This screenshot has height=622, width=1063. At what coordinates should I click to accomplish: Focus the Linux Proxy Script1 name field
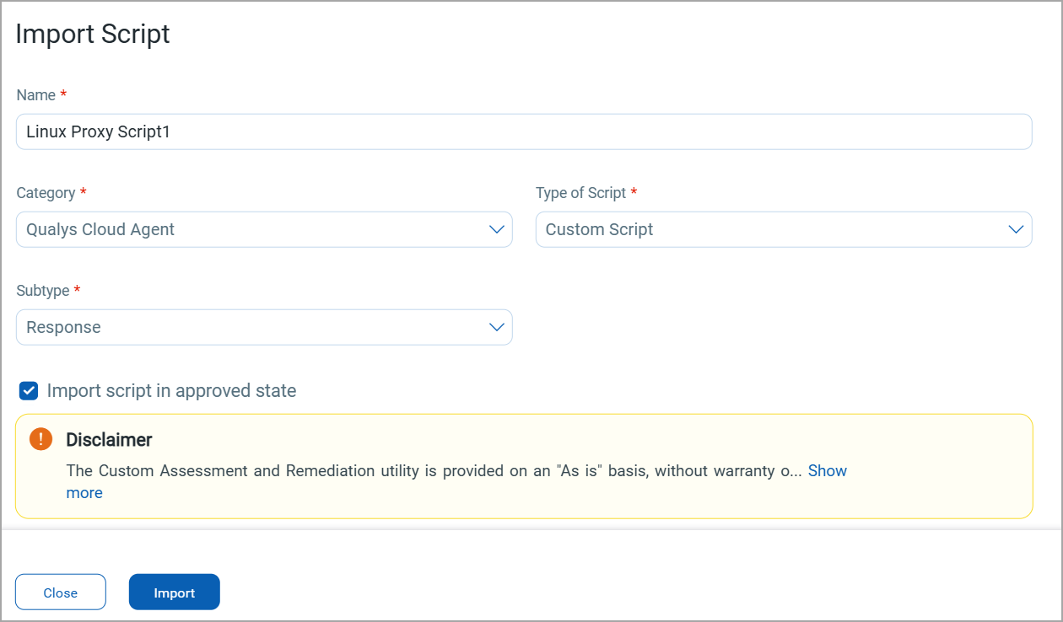point(523,132)
